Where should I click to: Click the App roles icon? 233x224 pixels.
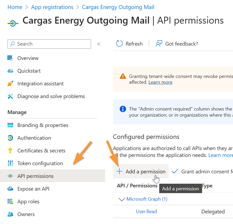(10, 201)
